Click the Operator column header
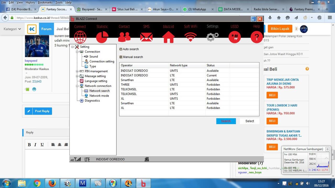This screenshot has height=188, width=335. point(144,65)
